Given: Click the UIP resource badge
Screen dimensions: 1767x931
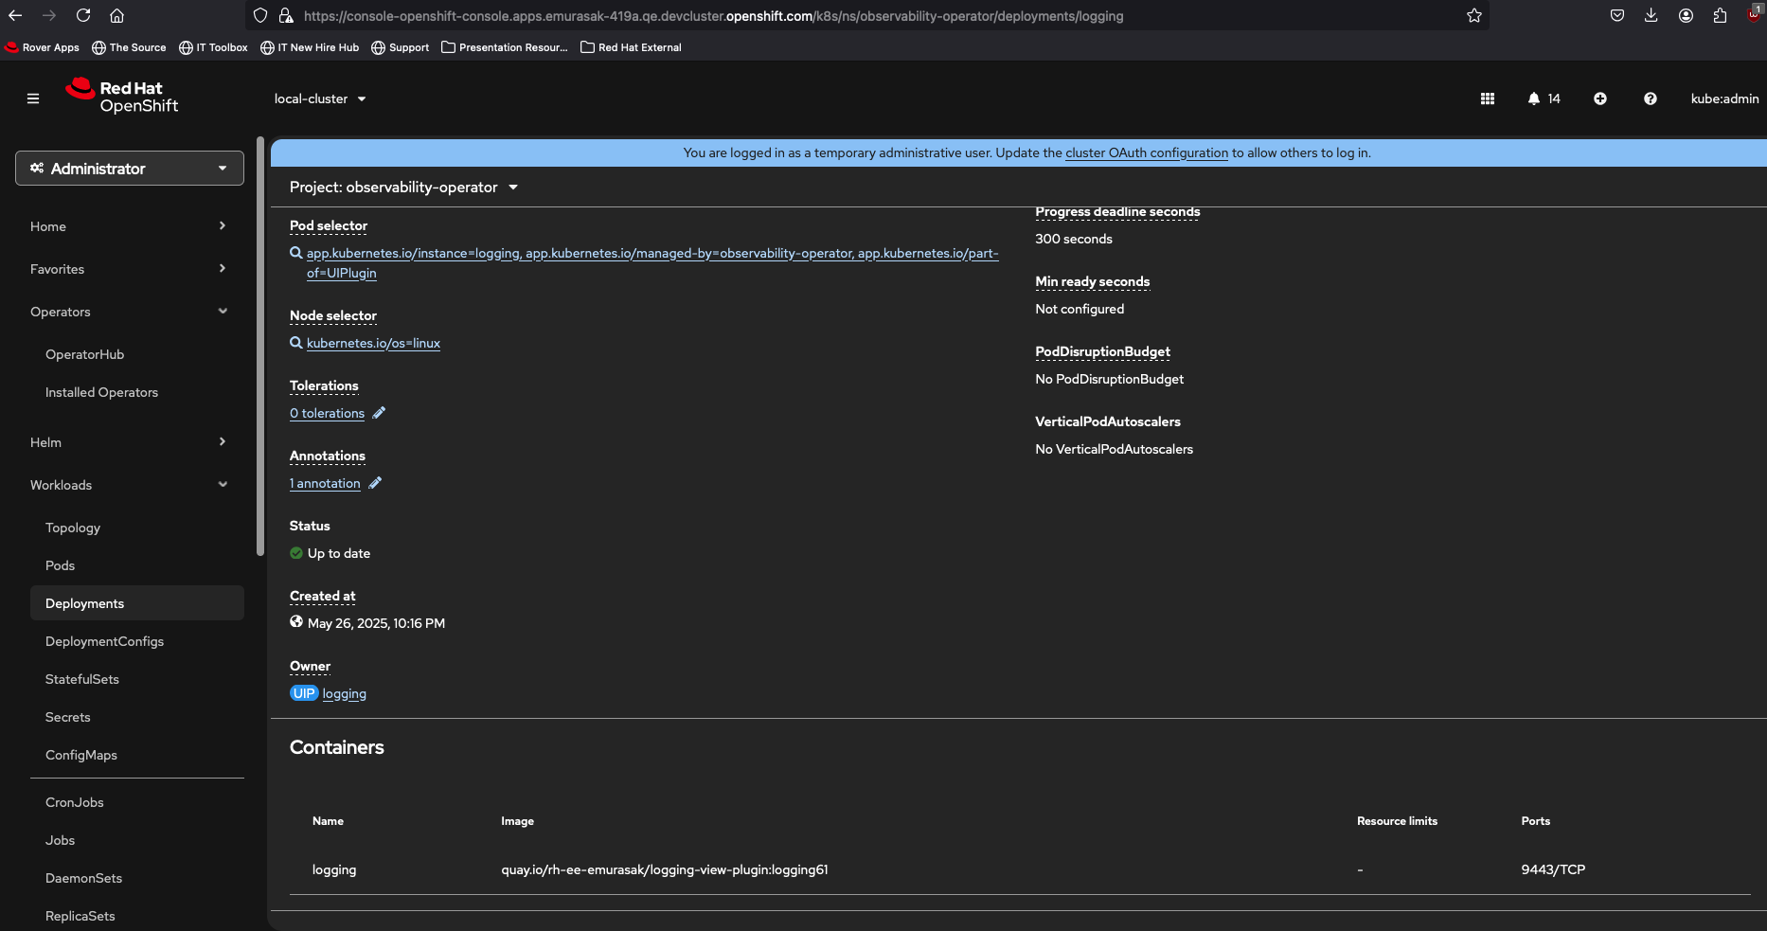Looking at the screenshot, I should (x=304, y=693).
